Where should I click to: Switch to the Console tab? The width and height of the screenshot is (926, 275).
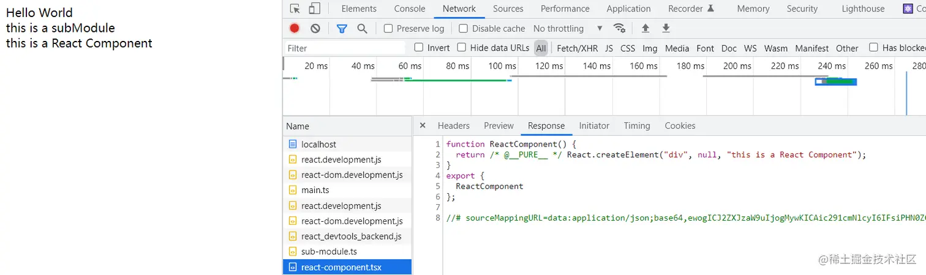coord(410,9)
